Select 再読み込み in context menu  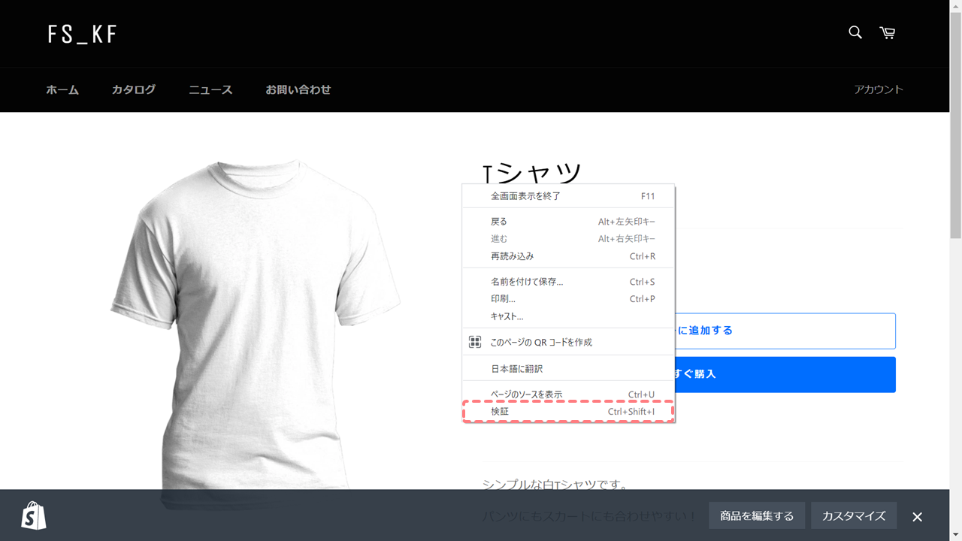[569, 256]
